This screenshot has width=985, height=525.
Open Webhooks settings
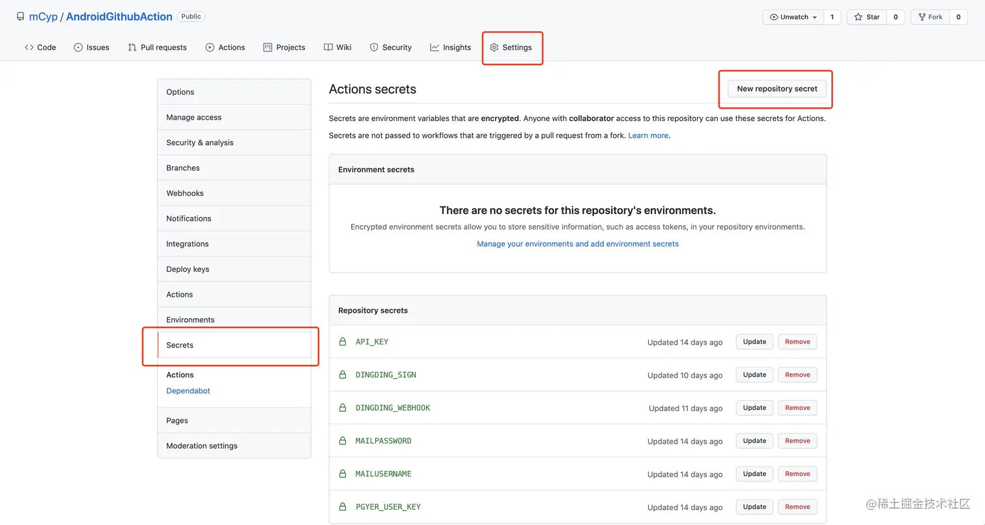pyautogui.click(x=234, y=193)
